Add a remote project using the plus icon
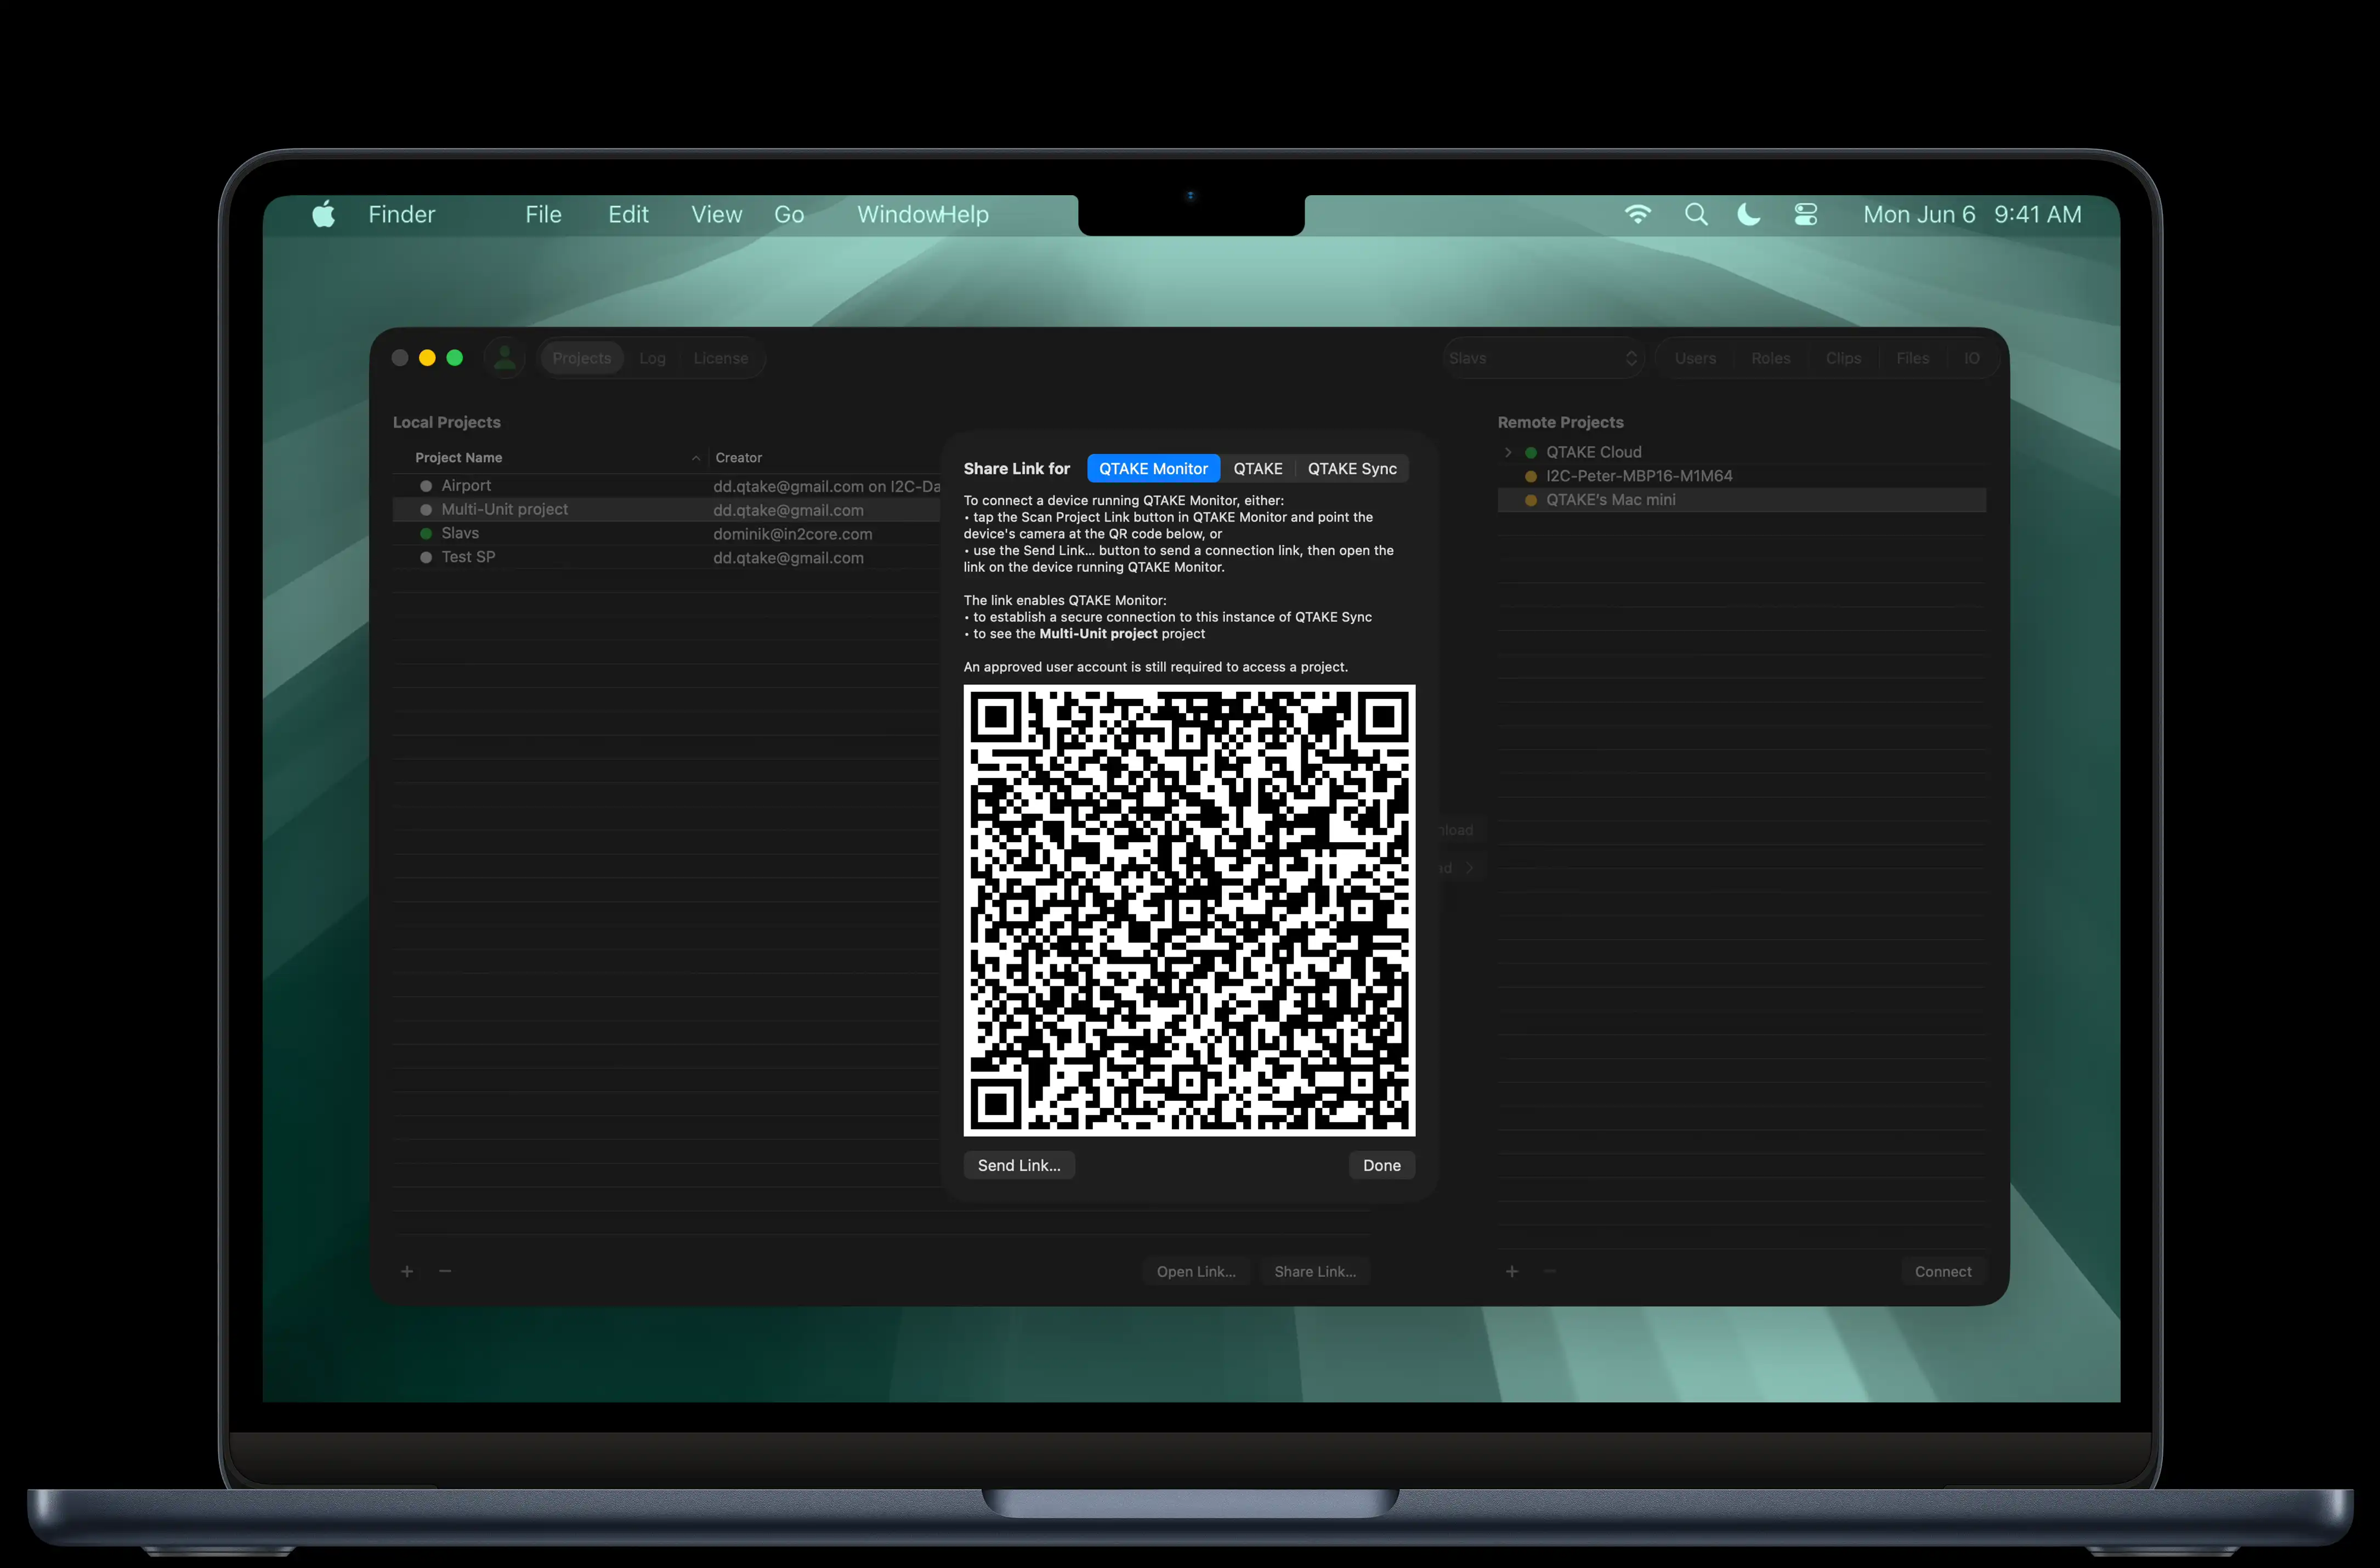 [x=1513, y=1271]
